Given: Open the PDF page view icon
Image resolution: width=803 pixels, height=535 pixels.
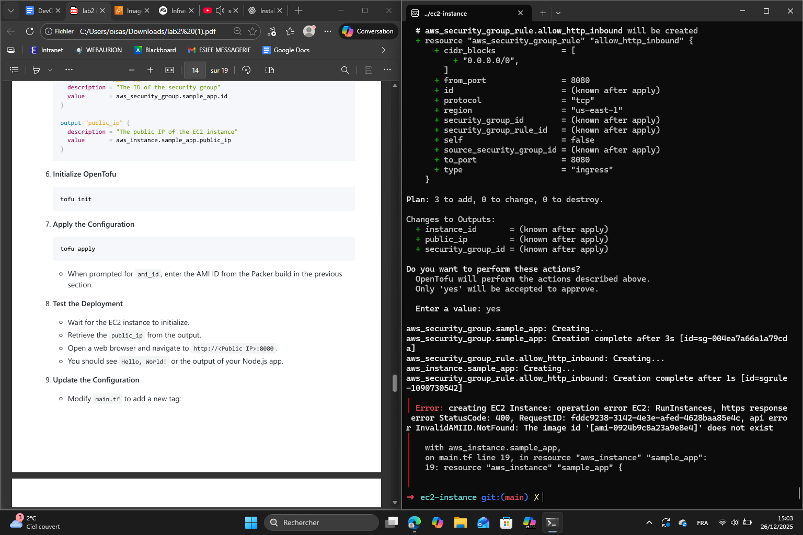Looking at the screenshot, I should [270, 70].
